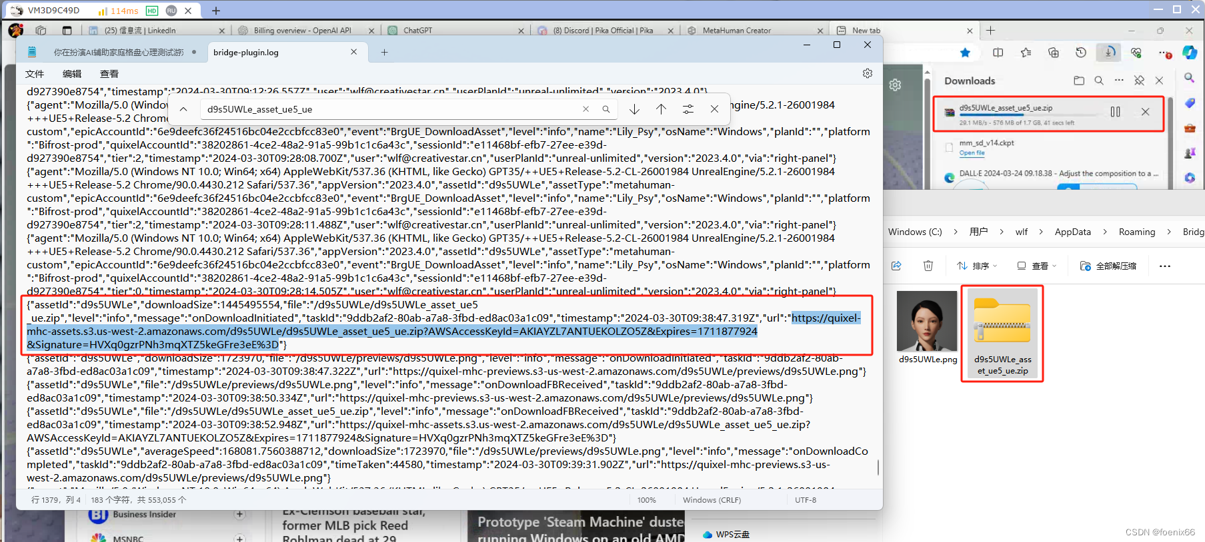The width and height of the screenshot is (1205, 542).
Task: Expand chevron after Windows (C:) breadcrumb
Action: pos(956,232)
